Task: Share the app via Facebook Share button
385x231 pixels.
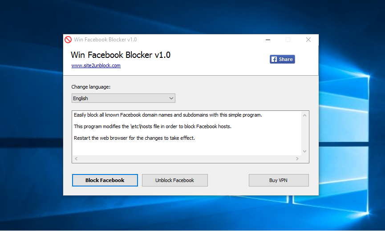Action: 282,59
